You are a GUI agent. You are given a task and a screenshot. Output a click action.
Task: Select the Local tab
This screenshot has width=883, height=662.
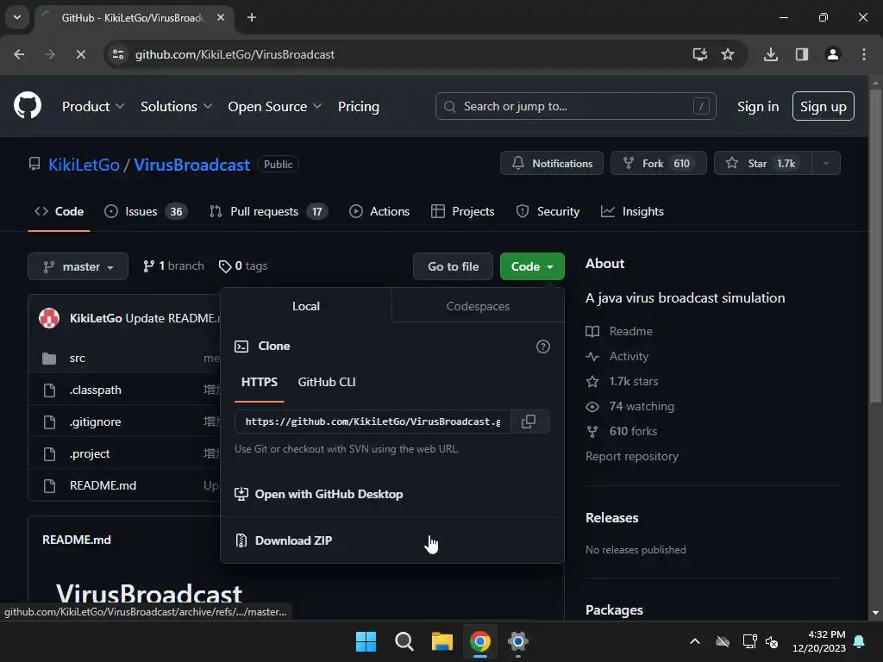[x=306, y=306]
